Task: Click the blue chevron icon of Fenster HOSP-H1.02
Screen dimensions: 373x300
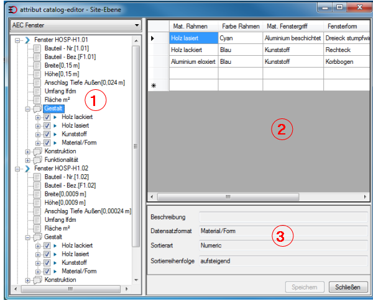Action: click(27, 169)
